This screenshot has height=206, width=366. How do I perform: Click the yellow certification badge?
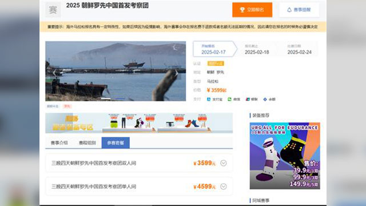point(216,64)
